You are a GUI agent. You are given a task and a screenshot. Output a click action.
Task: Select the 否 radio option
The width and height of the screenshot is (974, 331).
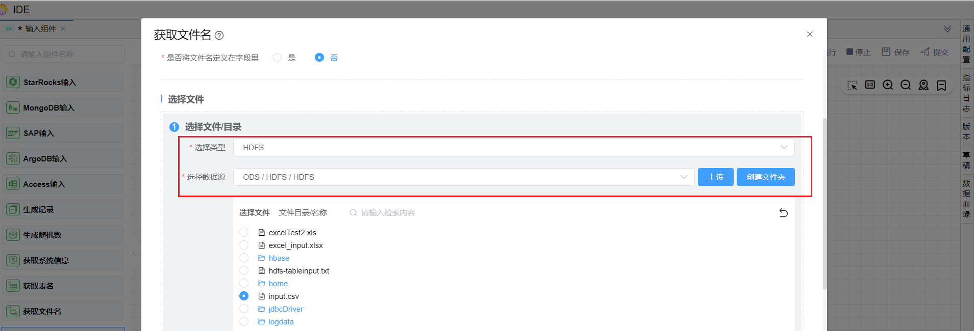coord(319,58)
